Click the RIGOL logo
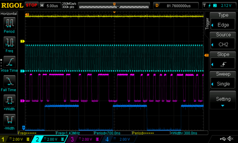This screenshot has height=143, width=238. click(x=12, y=6)
